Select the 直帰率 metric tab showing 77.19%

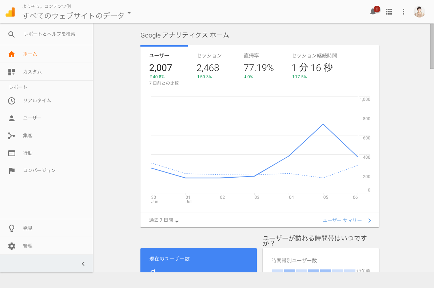coord(259,67)
